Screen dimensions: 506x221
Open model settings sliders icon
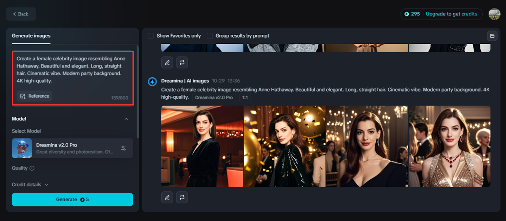[123, 148]
